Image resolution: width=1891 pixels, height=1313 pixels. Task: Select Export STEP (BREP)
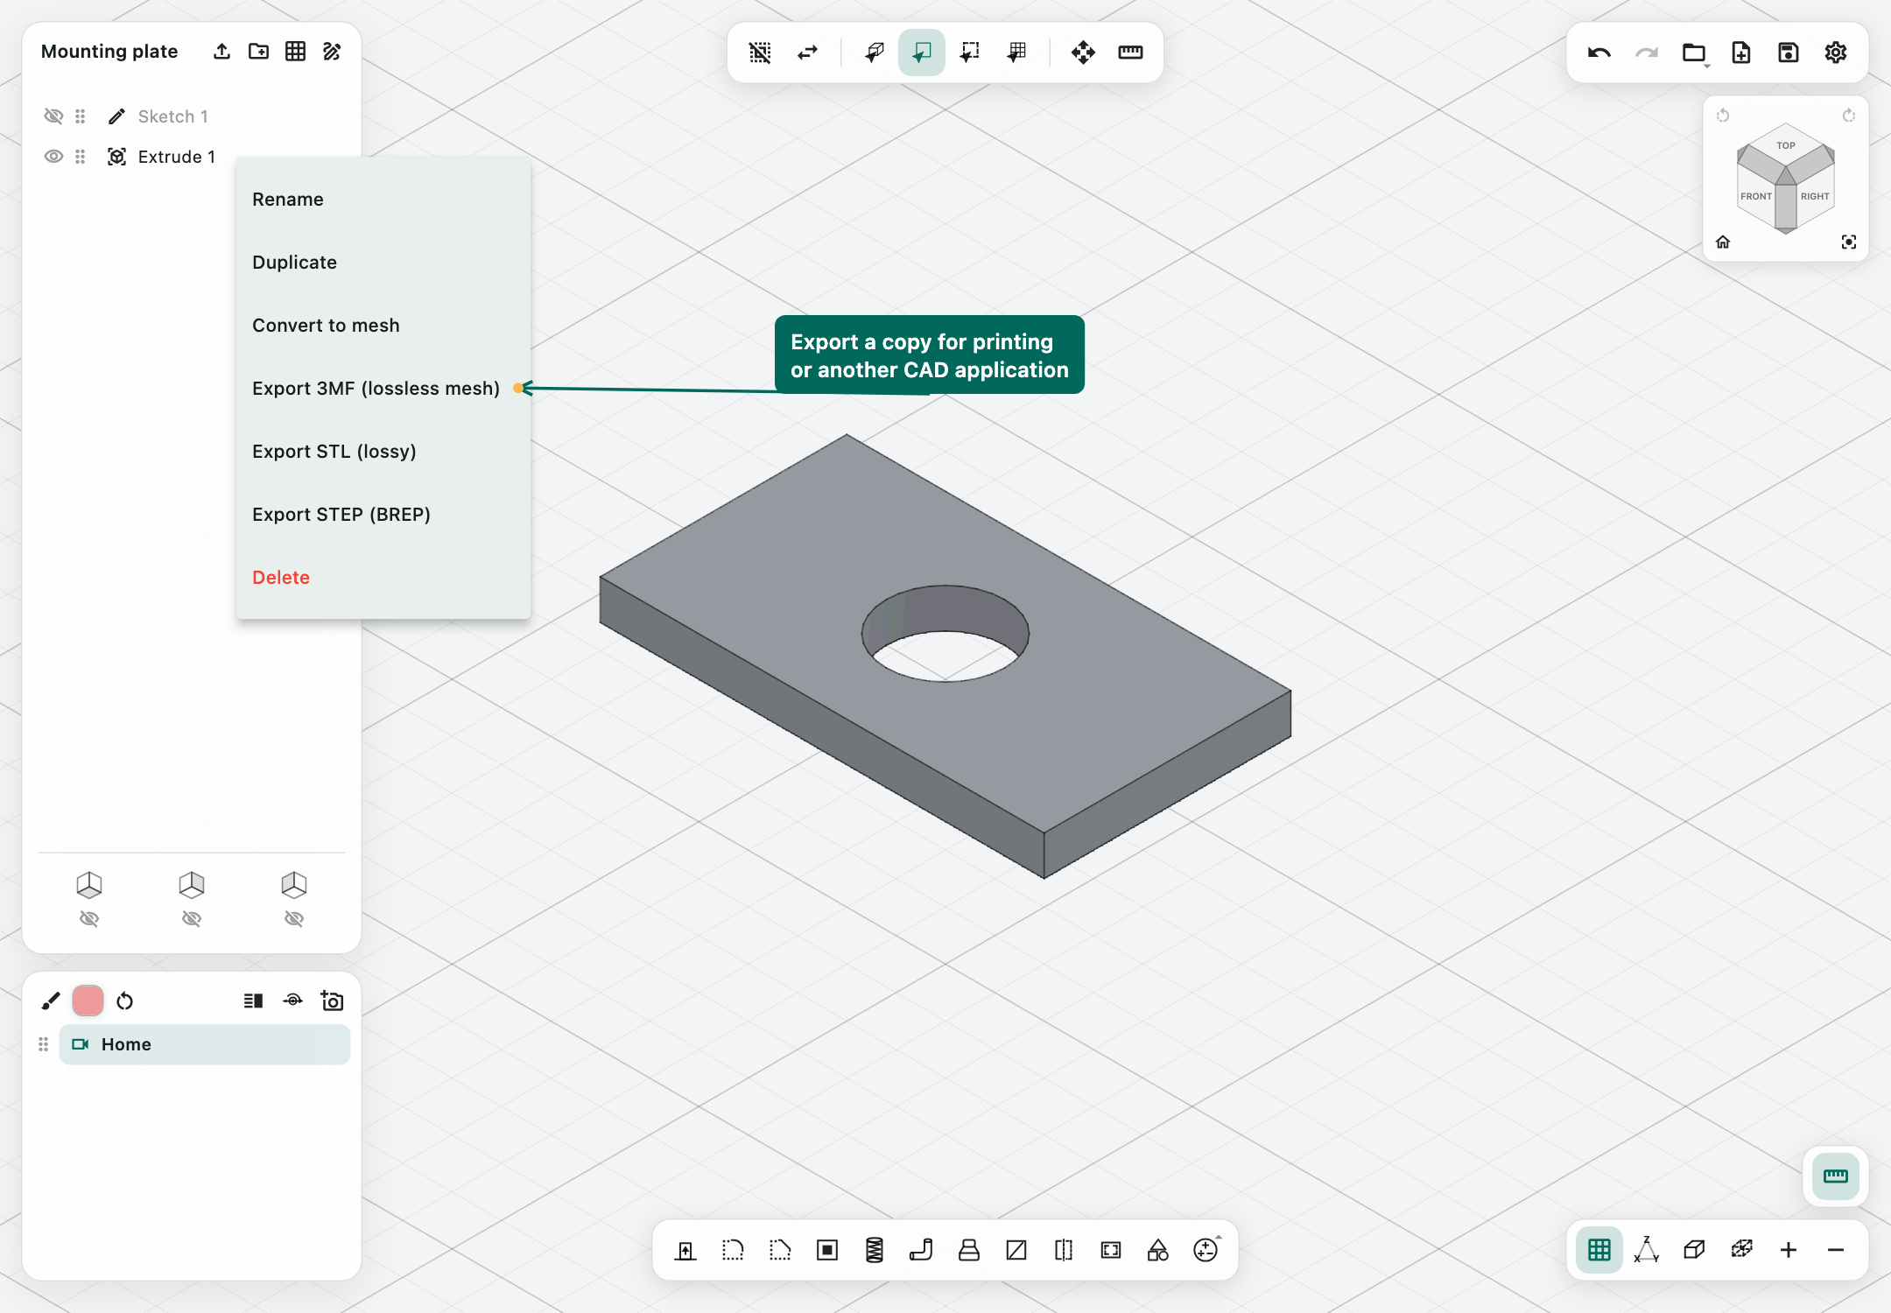383,515
